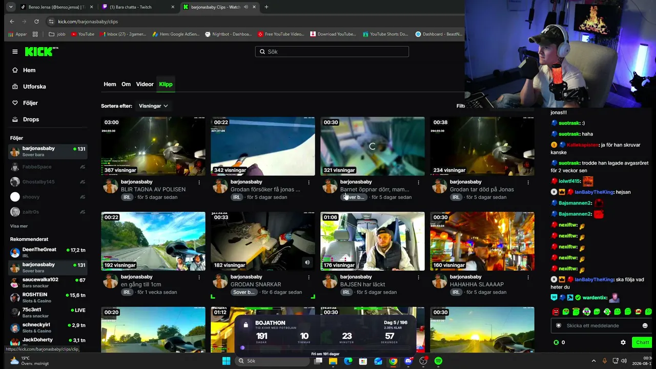
Task: Mute the barjonasbaby Clips browser tab
Action: tap(246, 7)
